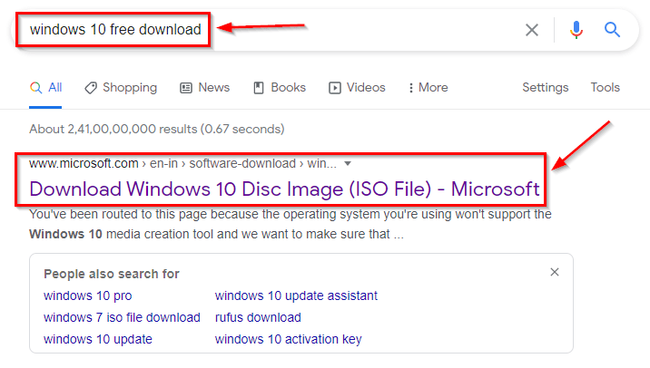Switch to the Videos tab
Image resolution: width=650 pixels, height=368 pixels.
[x=357, y=88]
